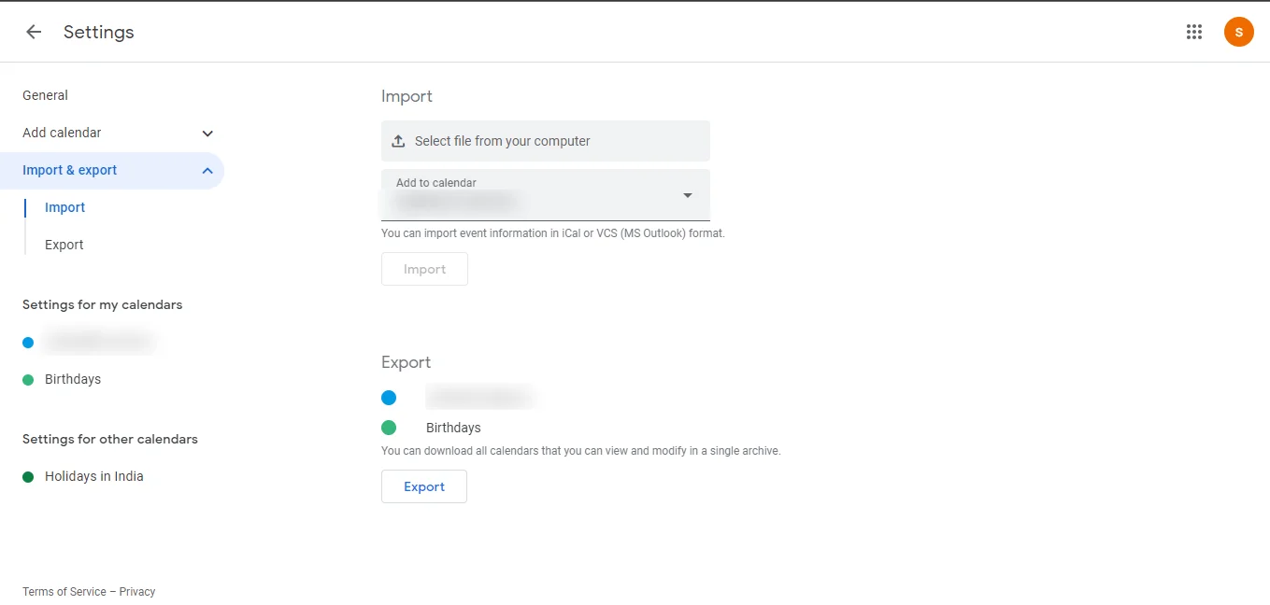Click blue color dot beside sidebar personal calendar
The height and width of the screenshot is (605, 1270).
click(x=28, y=343)
